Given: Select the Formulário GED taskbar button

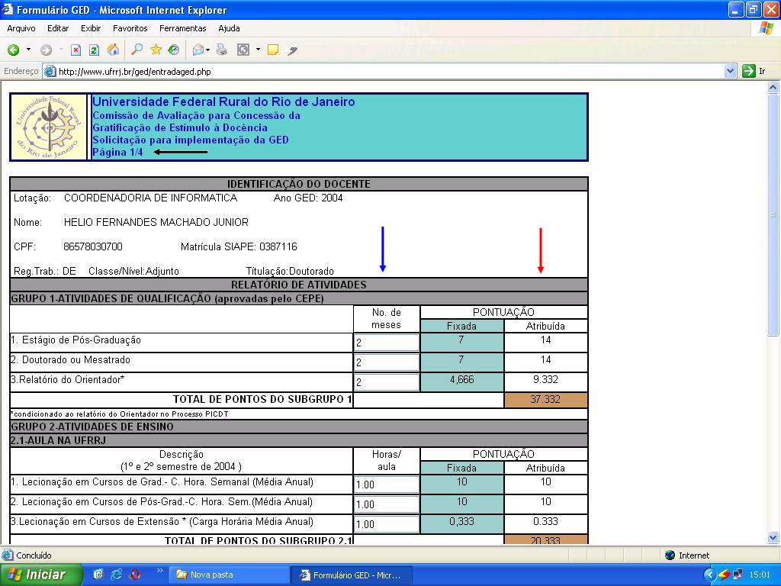Looking at the screenshot, I should (351, 575).
